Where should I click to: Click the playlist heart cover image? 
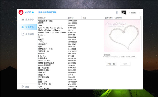click(122, 36)
